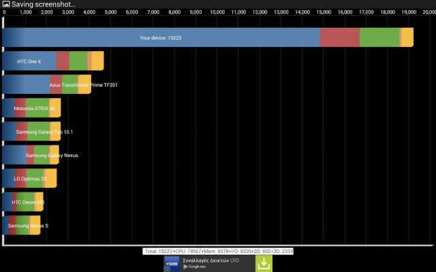Tap the '2,000' axis label

[x=47, y=12]
